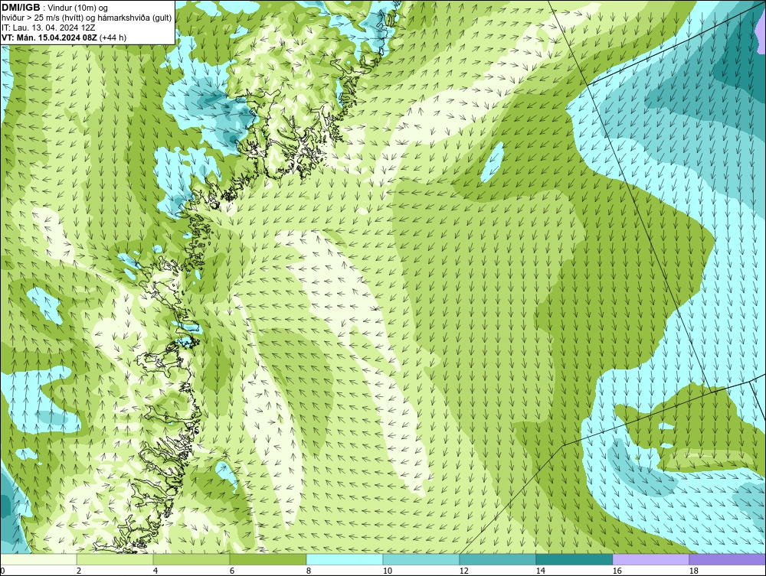
Task: Select the 12–14 m/s teal swatch
Action: tap(498, 559)
